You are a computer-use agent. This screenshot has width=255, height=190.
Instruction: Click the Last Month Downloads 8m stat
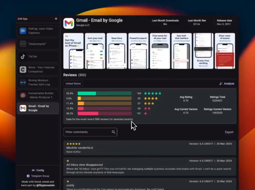tap(165, 22)
